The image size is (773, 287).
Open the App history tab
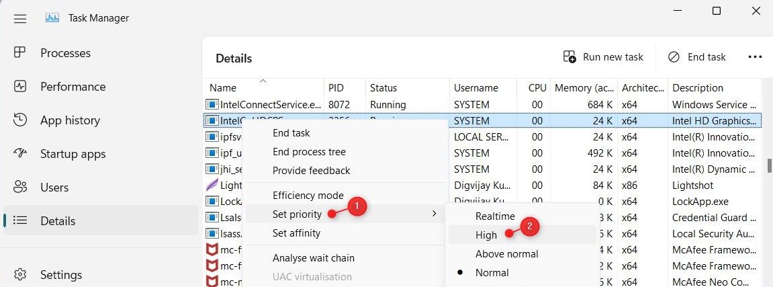coord(101,120)
